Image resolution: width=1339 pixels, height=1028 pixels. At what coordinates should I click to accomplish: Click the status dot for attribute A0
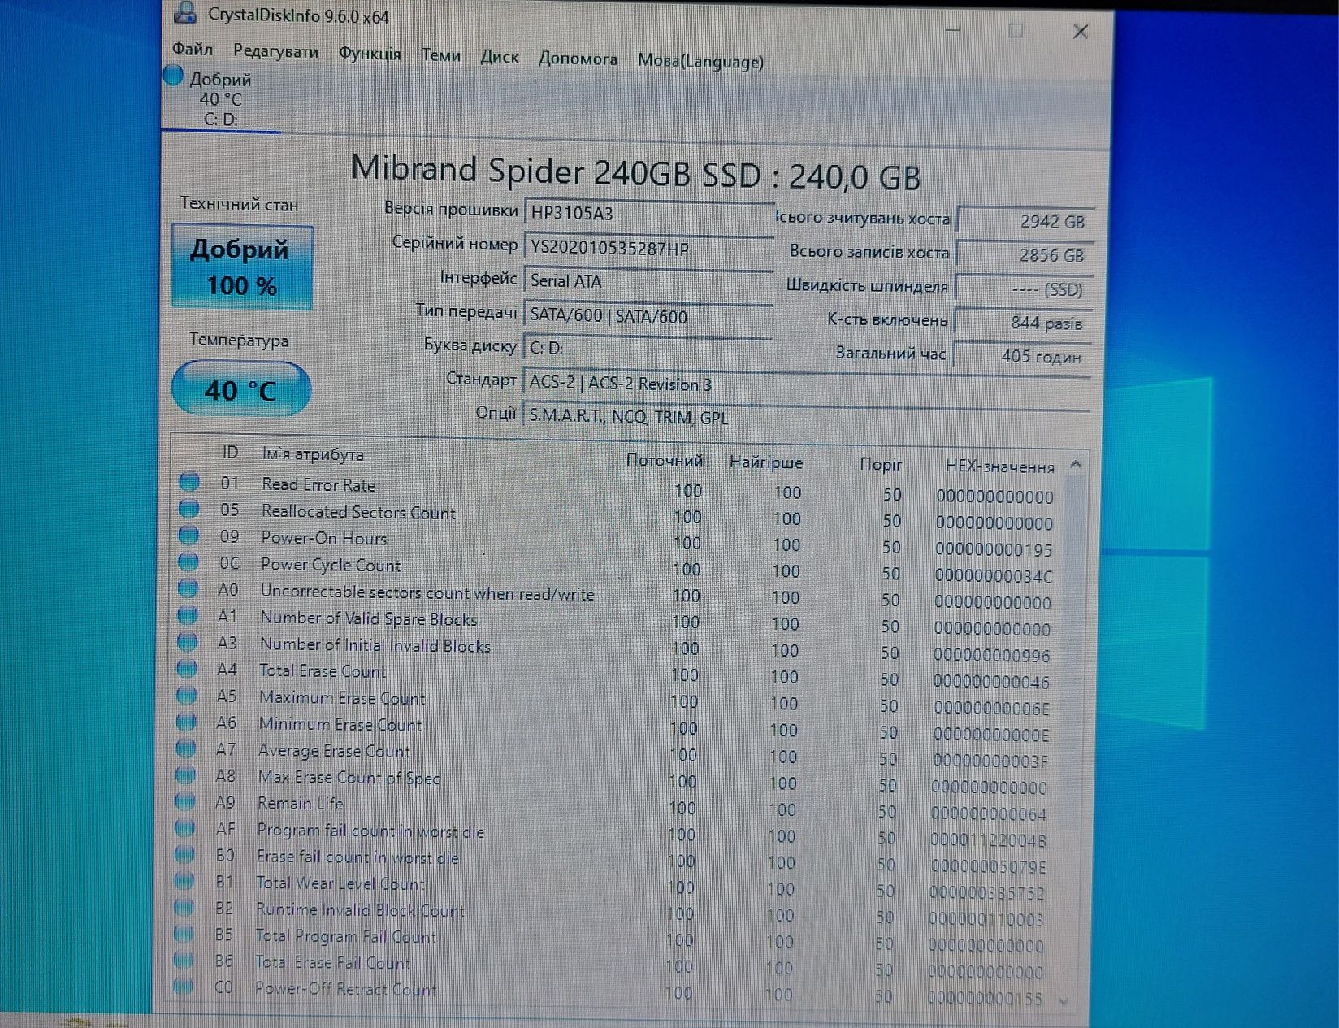pyautogui.click(x=188, y=588)
